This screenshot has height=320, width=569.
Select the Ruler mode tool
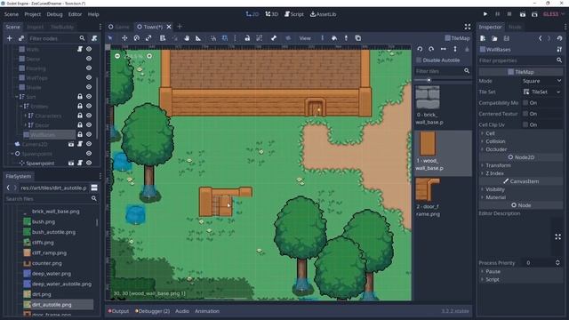(198, 38)
